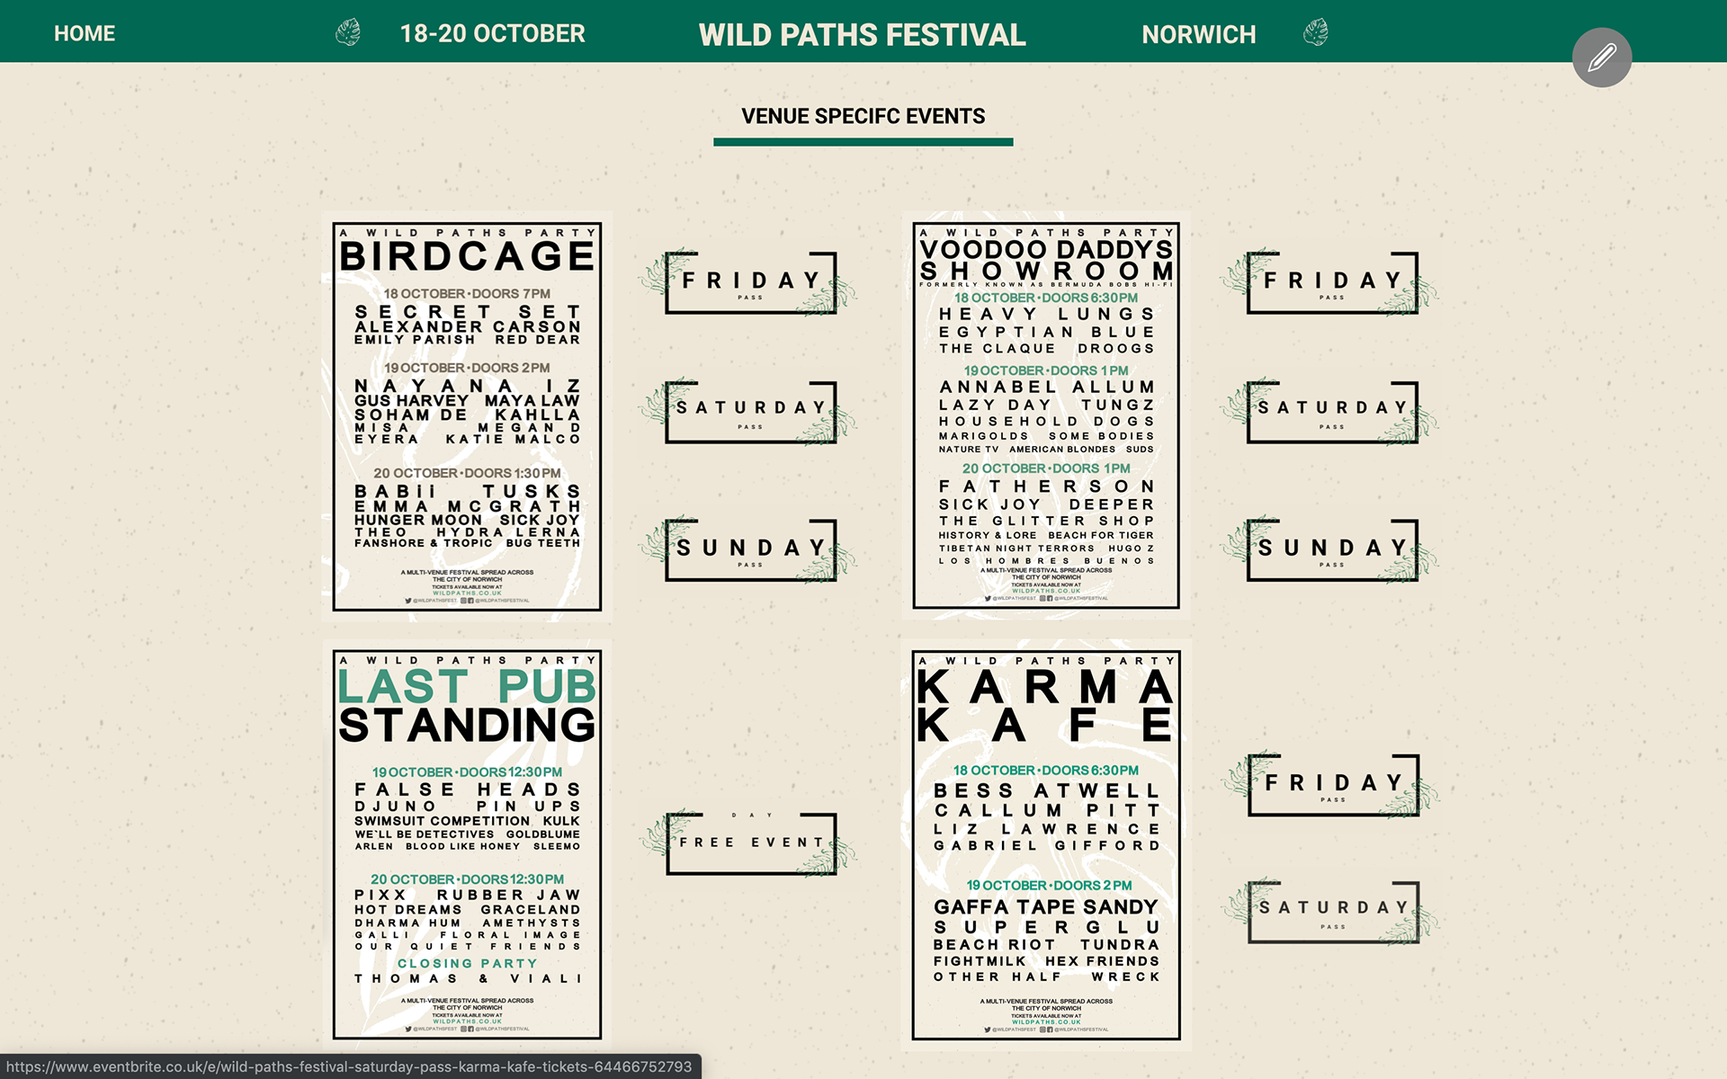Viewport: 1727px width, 1079px height.
Task: View the Karma Kafe lineup poster
Action: (x=1046, y=844)
